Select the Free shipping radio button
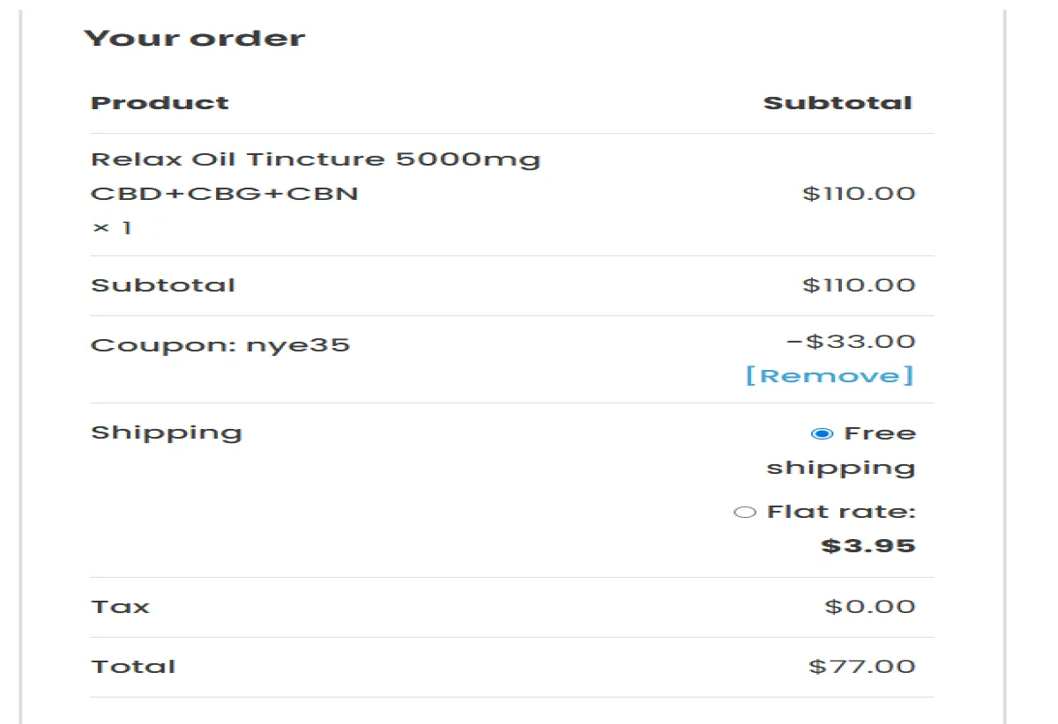The height and width of the screenshot is (724, 1058). (823, 432)
